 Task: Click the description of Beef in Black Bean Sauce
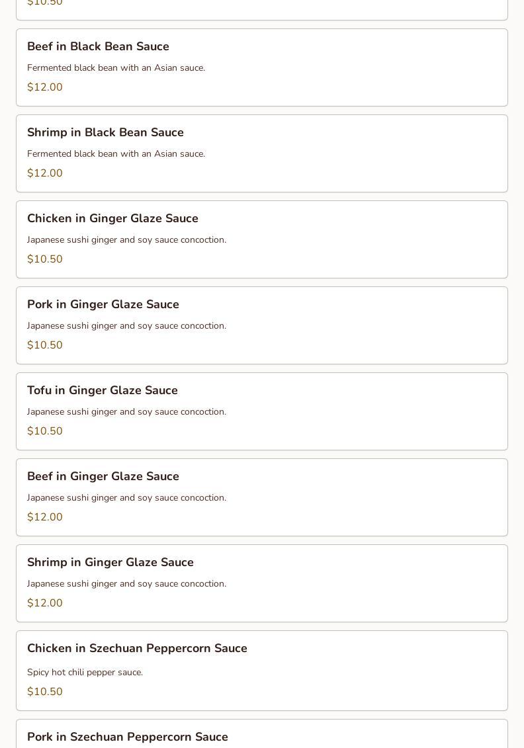point(116,67)
